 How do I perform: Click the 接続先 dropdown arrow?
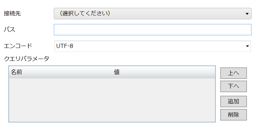[247, 14]
